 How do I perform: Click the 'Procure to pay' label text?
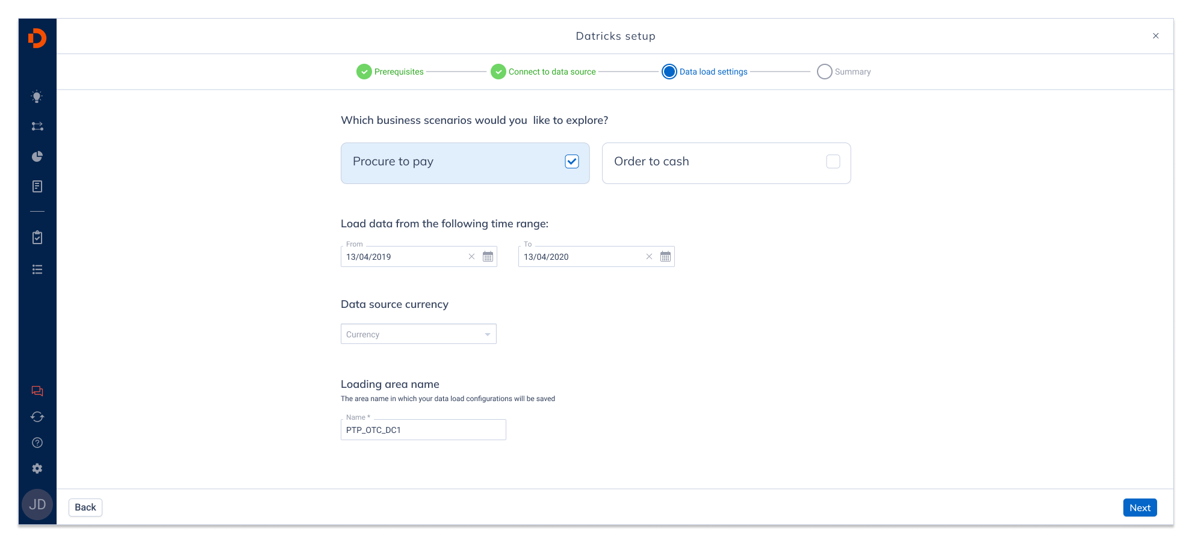point(393,161)
